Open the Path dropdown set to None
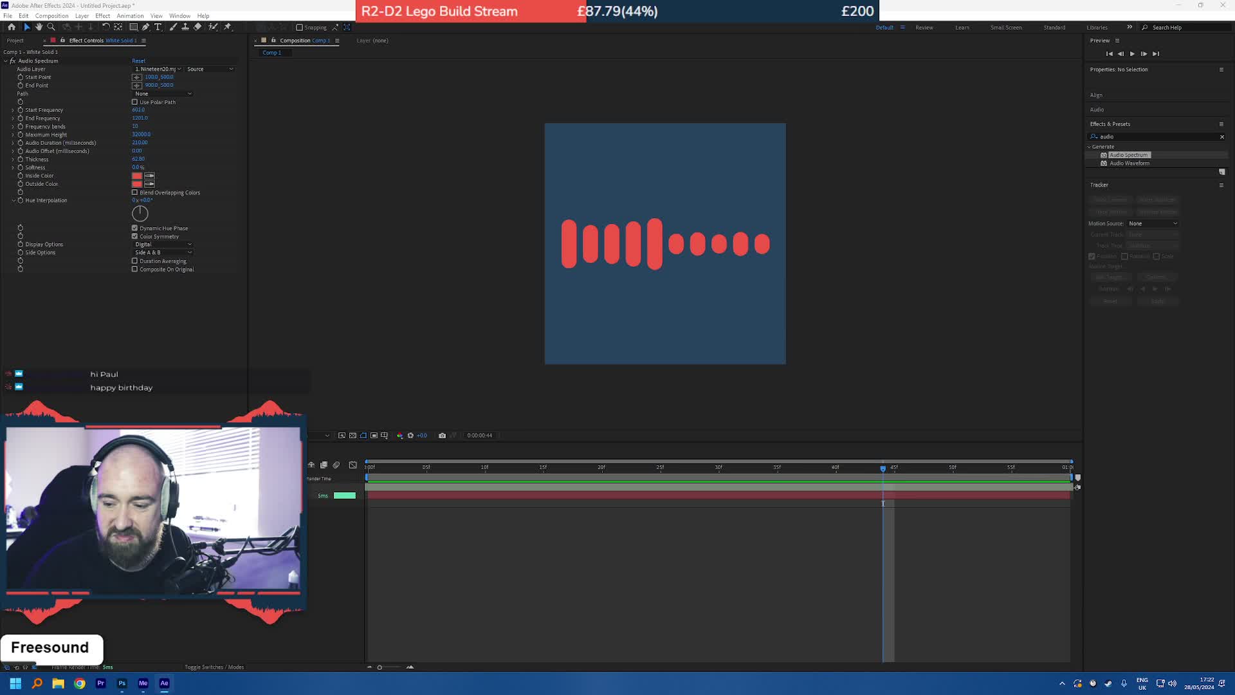 163,94
